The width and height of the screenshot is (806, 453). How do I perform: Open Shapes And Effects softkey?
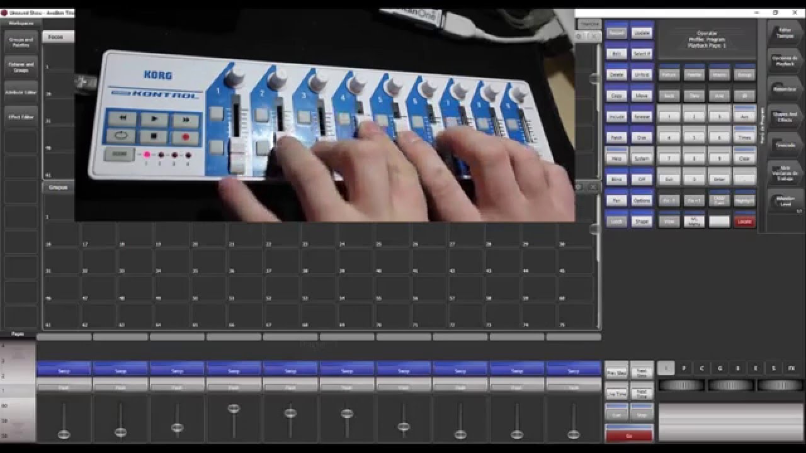coord(785,117)
